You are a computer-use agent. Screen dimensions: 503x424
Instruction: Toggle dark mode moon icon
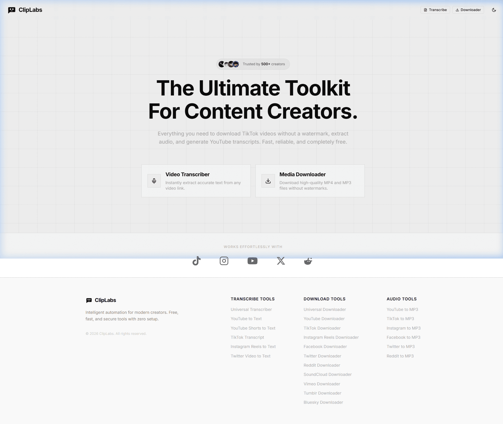(x=494, y=10)
